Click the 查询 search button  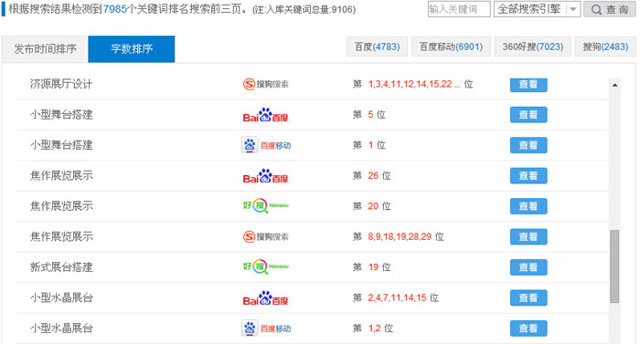610,9
